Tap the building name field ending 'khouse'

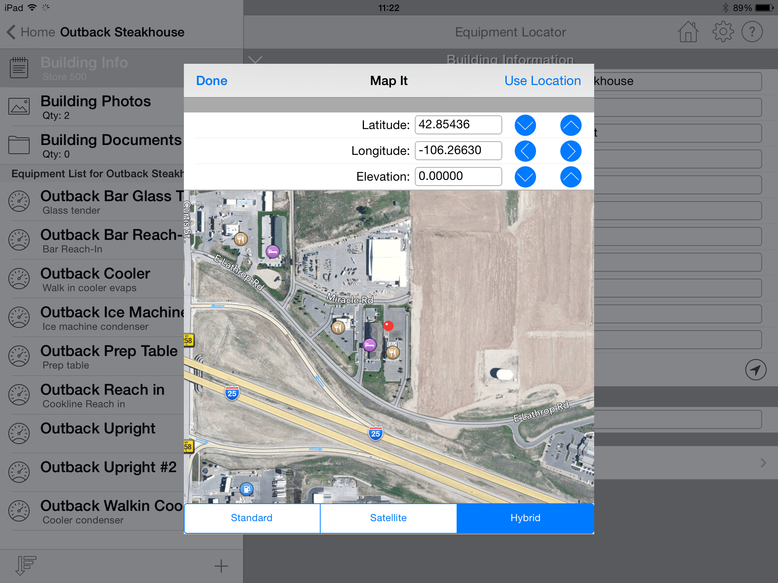click(678, 81)
